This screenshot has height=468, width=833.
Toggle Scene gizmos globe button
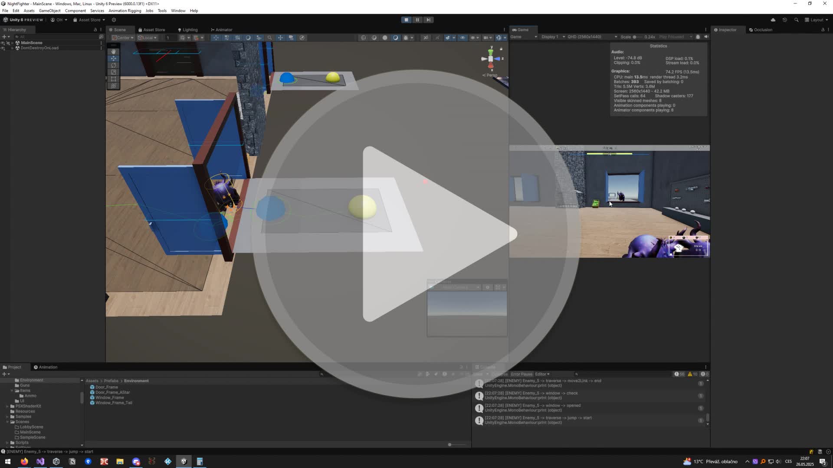pyautogui.click(x=499, y=38)
